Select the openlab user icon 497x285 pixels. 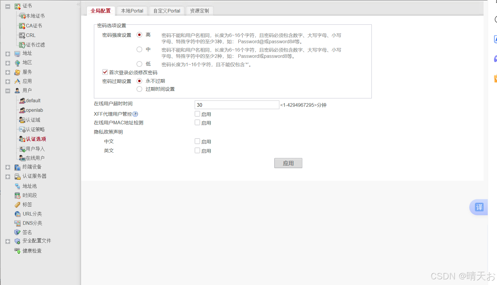click(x=22, y=110)
